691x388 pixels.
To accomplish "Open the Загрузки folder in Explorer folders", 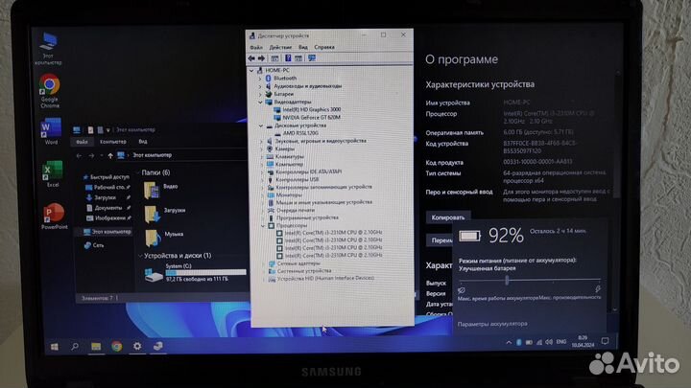I will [x=164, y=213].
